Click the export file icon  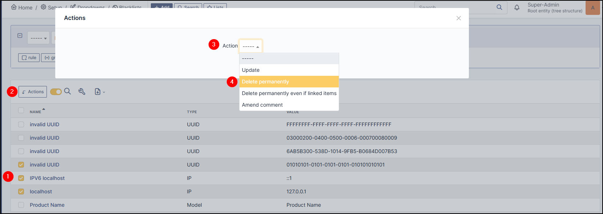point(97,92)
